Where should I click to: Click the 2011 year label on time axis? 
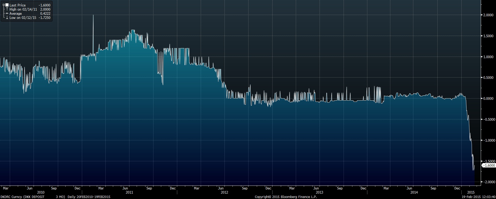(x=129, y=193)
